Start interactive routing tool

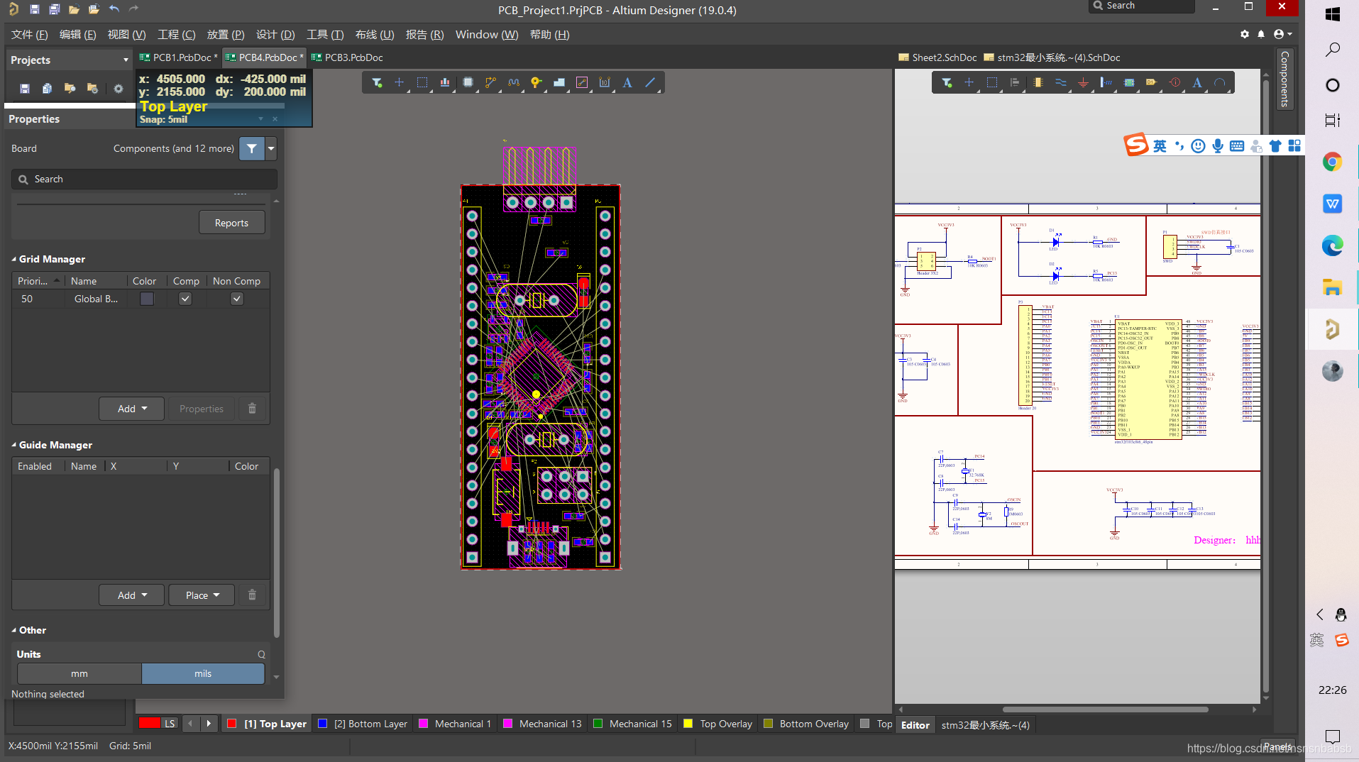point(490,83)
